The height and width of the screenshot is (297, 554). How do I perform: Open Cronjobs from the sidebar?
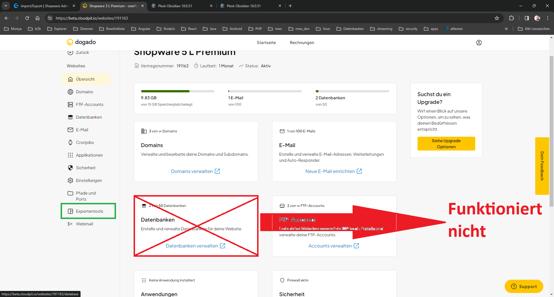85,142
